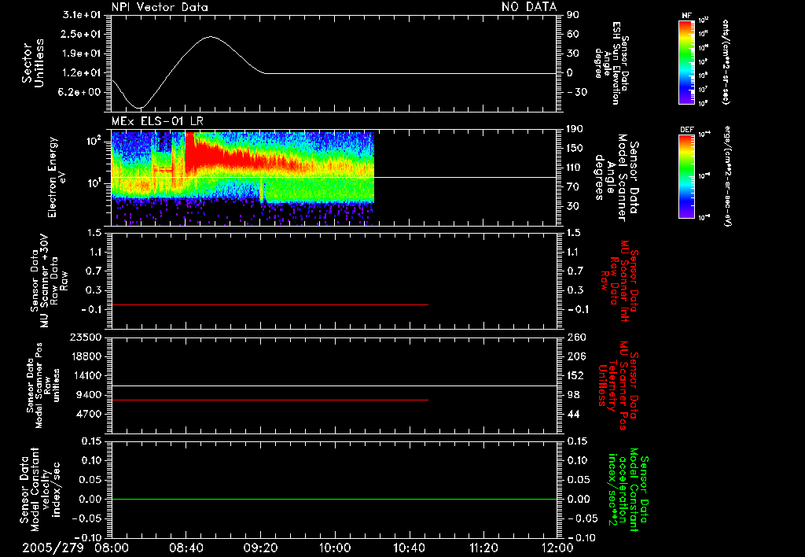This screenshot has width=805, height=557.
Task: Click the "9400" scanner position tick value
Action: (89, 395)
